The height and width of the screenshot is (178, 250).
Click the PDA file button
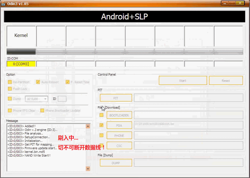[x=119, y=125]
